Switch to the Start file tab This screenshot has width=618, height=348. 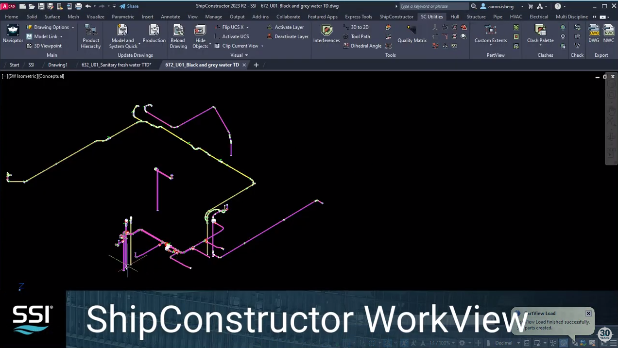[15, 65]
